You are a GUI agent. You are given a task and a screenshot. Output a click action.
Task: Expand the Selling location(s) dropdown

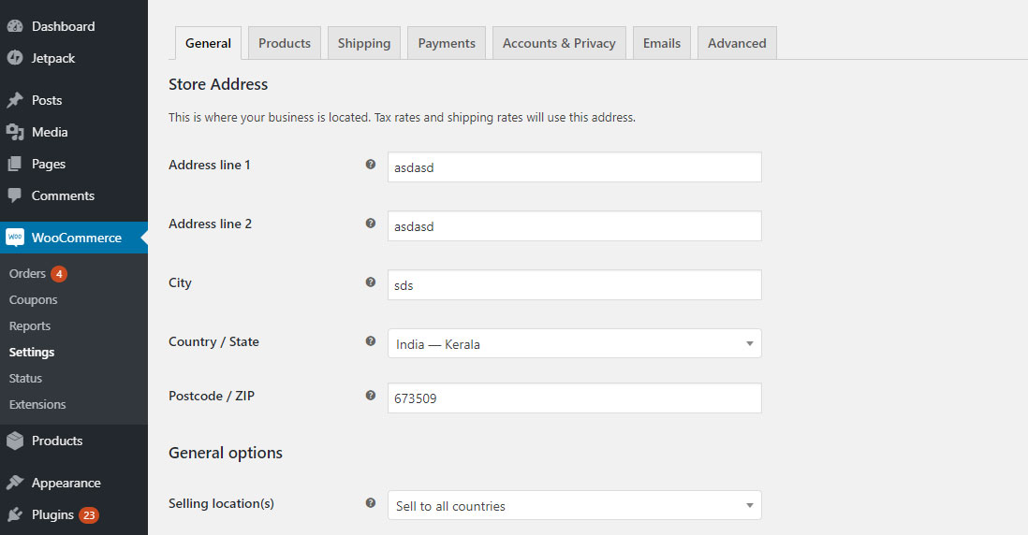[x=574, y=505]
